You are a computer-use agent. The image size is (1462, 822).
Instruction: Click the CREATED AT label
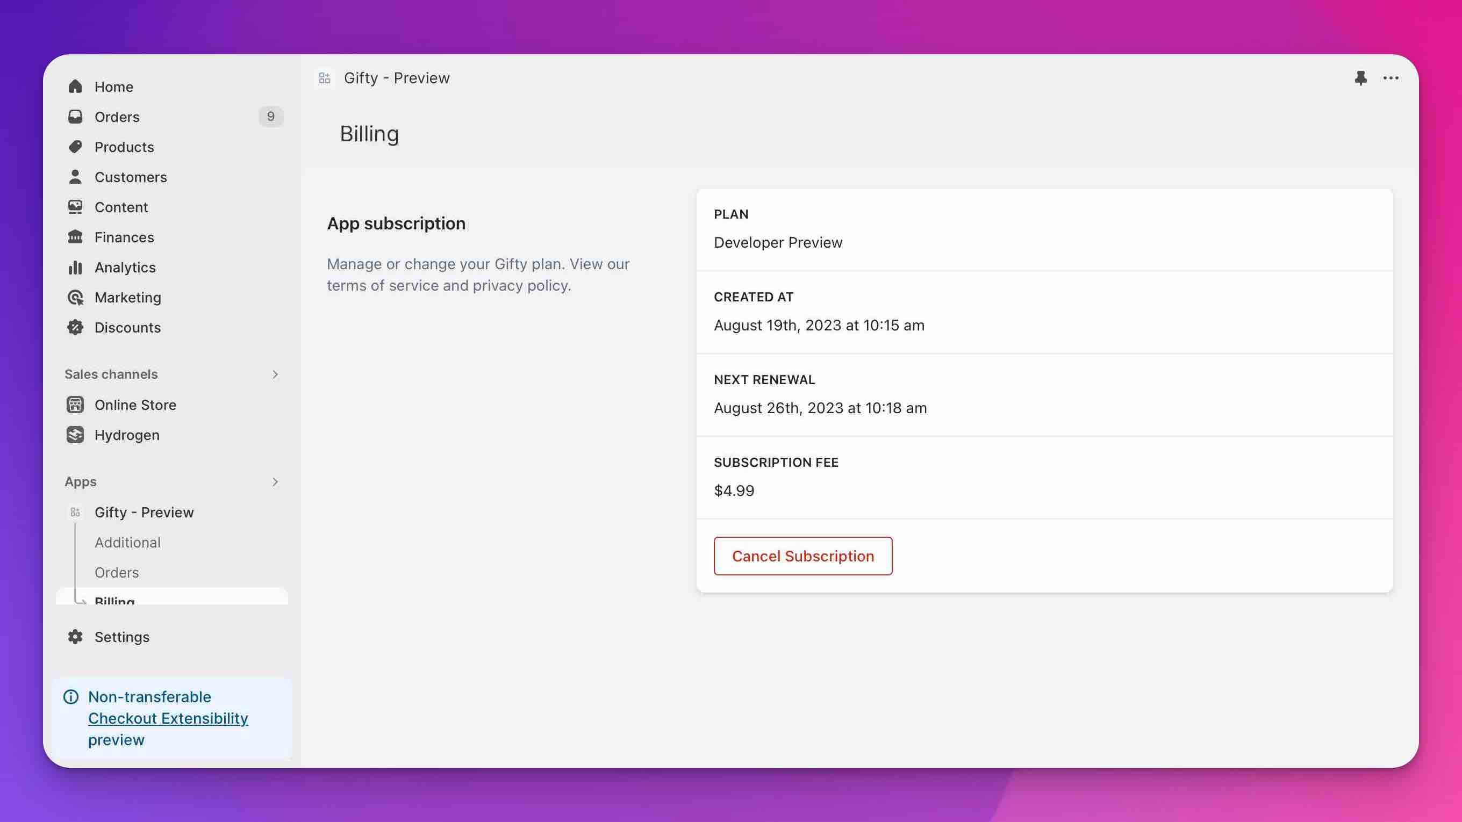coord(754,297)
